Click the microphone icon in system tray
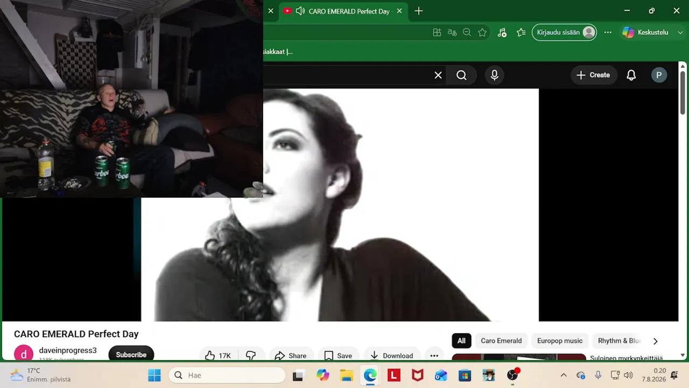This screenshot has height=388, width=689. [x=598, y=375]
